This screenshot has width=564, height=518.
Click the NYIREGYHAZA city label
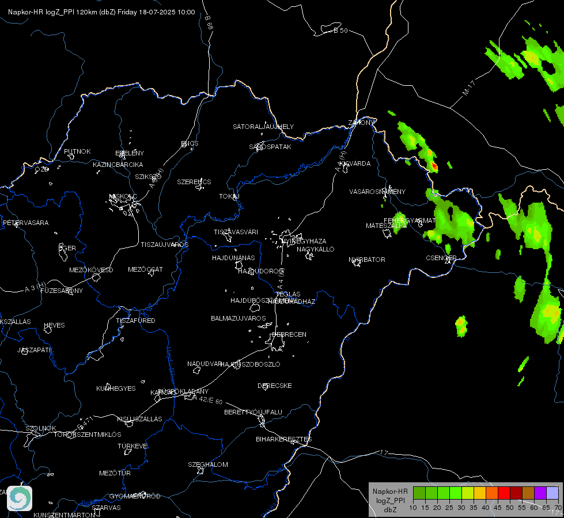click(304, 241)
